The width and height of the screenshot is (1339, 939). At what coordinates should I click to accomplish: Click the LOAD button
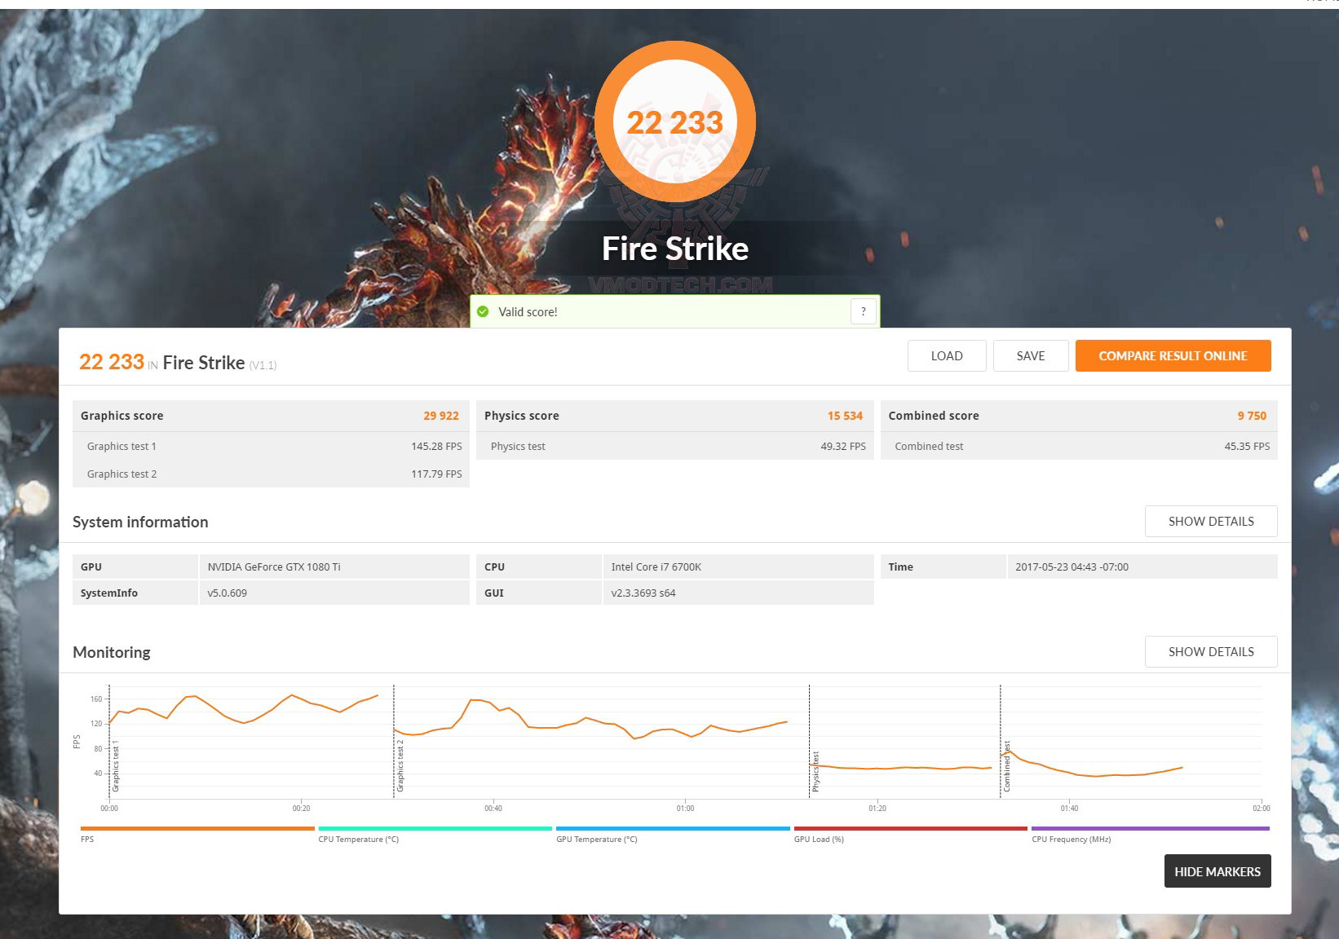click(x=946, y=355)
